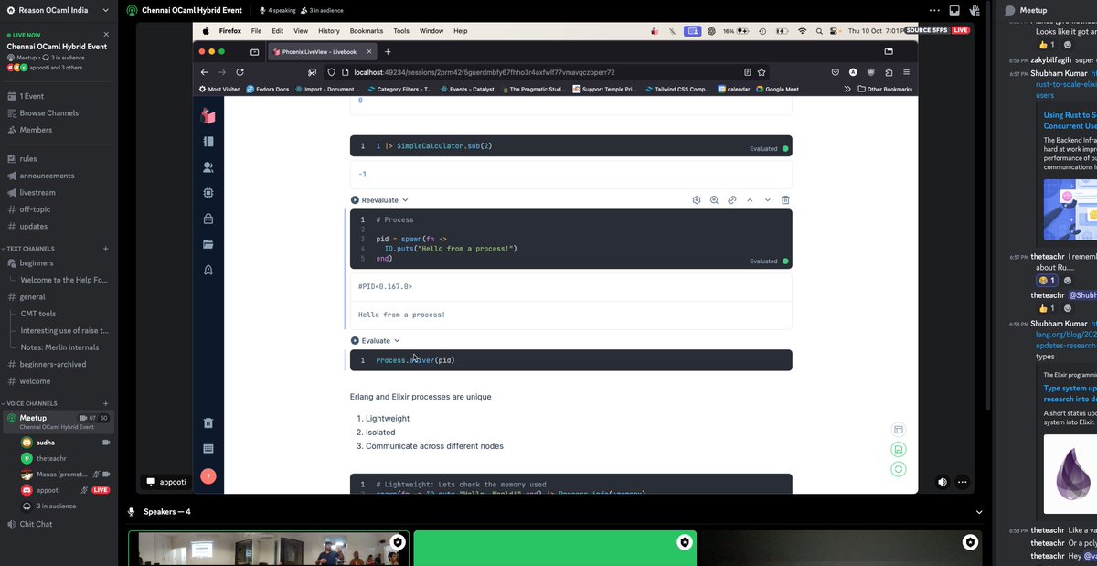Open cell settings gear icon above Process cell
Screen dimensions: 1097x566
click(x=697, y=199)
